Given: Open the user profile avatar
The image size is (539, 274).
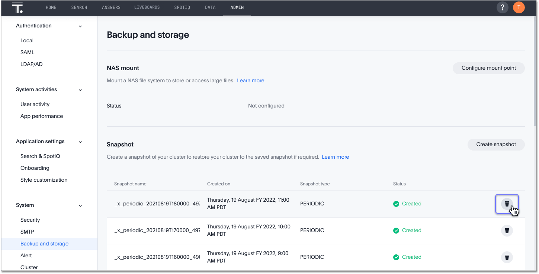Looking at the screenshot, I should [x=519, y=7].
